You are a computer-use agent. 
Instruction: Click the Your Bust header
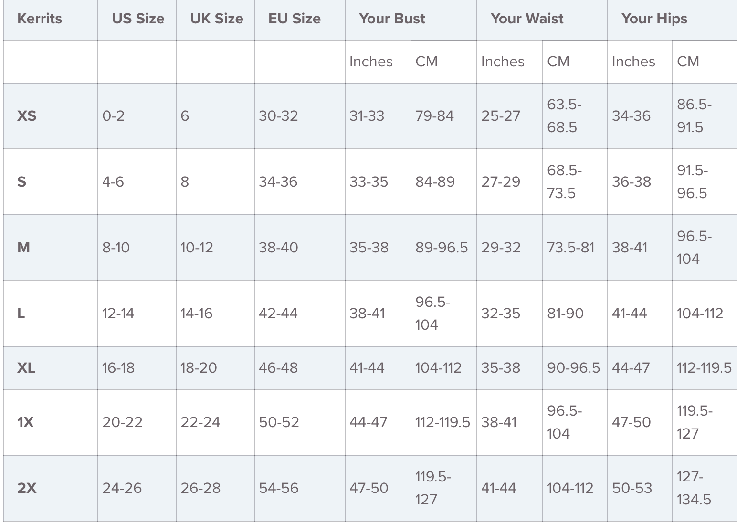pyautogui.click(x=392, y=19)
